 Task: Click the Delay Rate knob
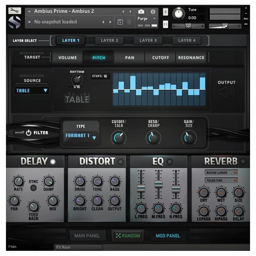[18, 181]
